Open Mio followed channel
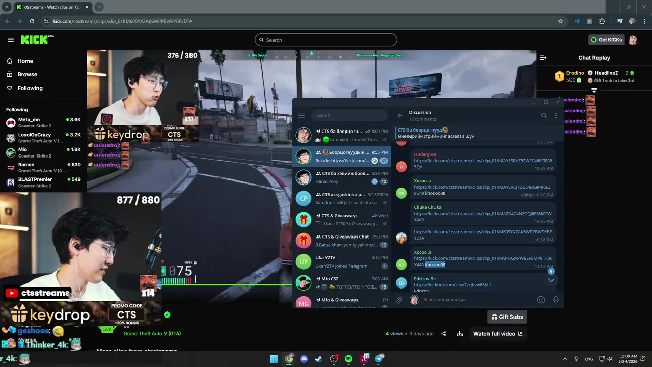 click(43, 152)
